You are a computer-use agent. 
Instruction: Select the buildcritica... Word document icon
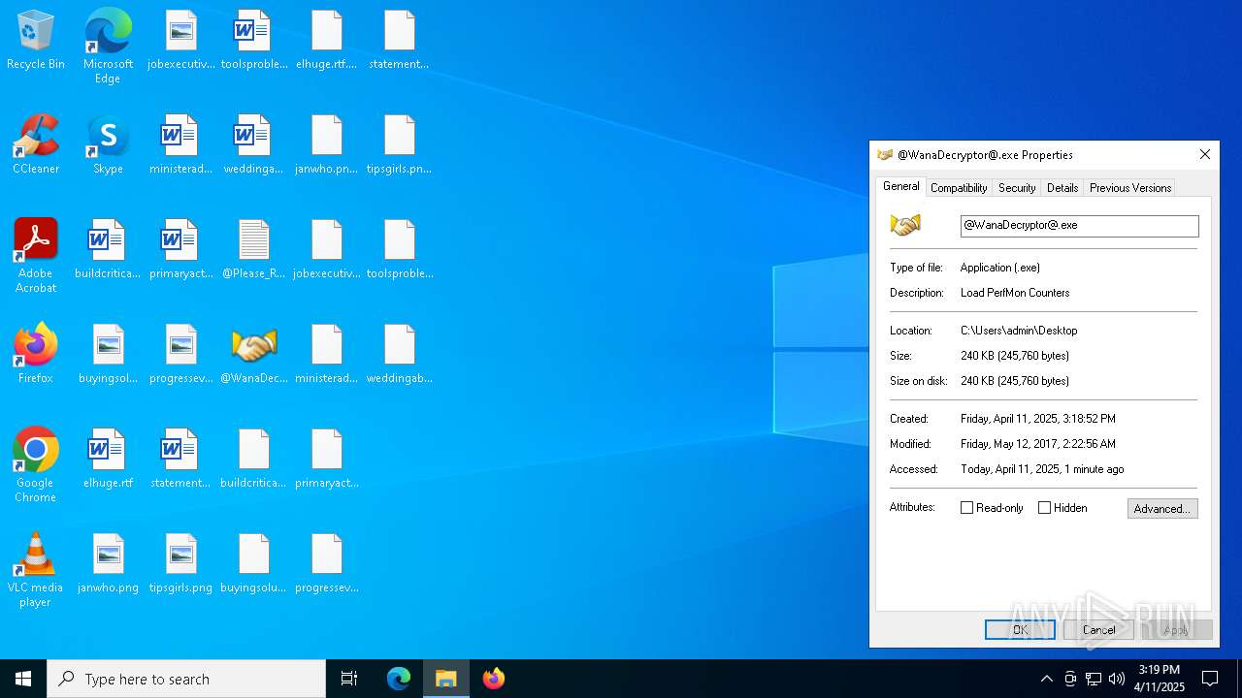108,250
